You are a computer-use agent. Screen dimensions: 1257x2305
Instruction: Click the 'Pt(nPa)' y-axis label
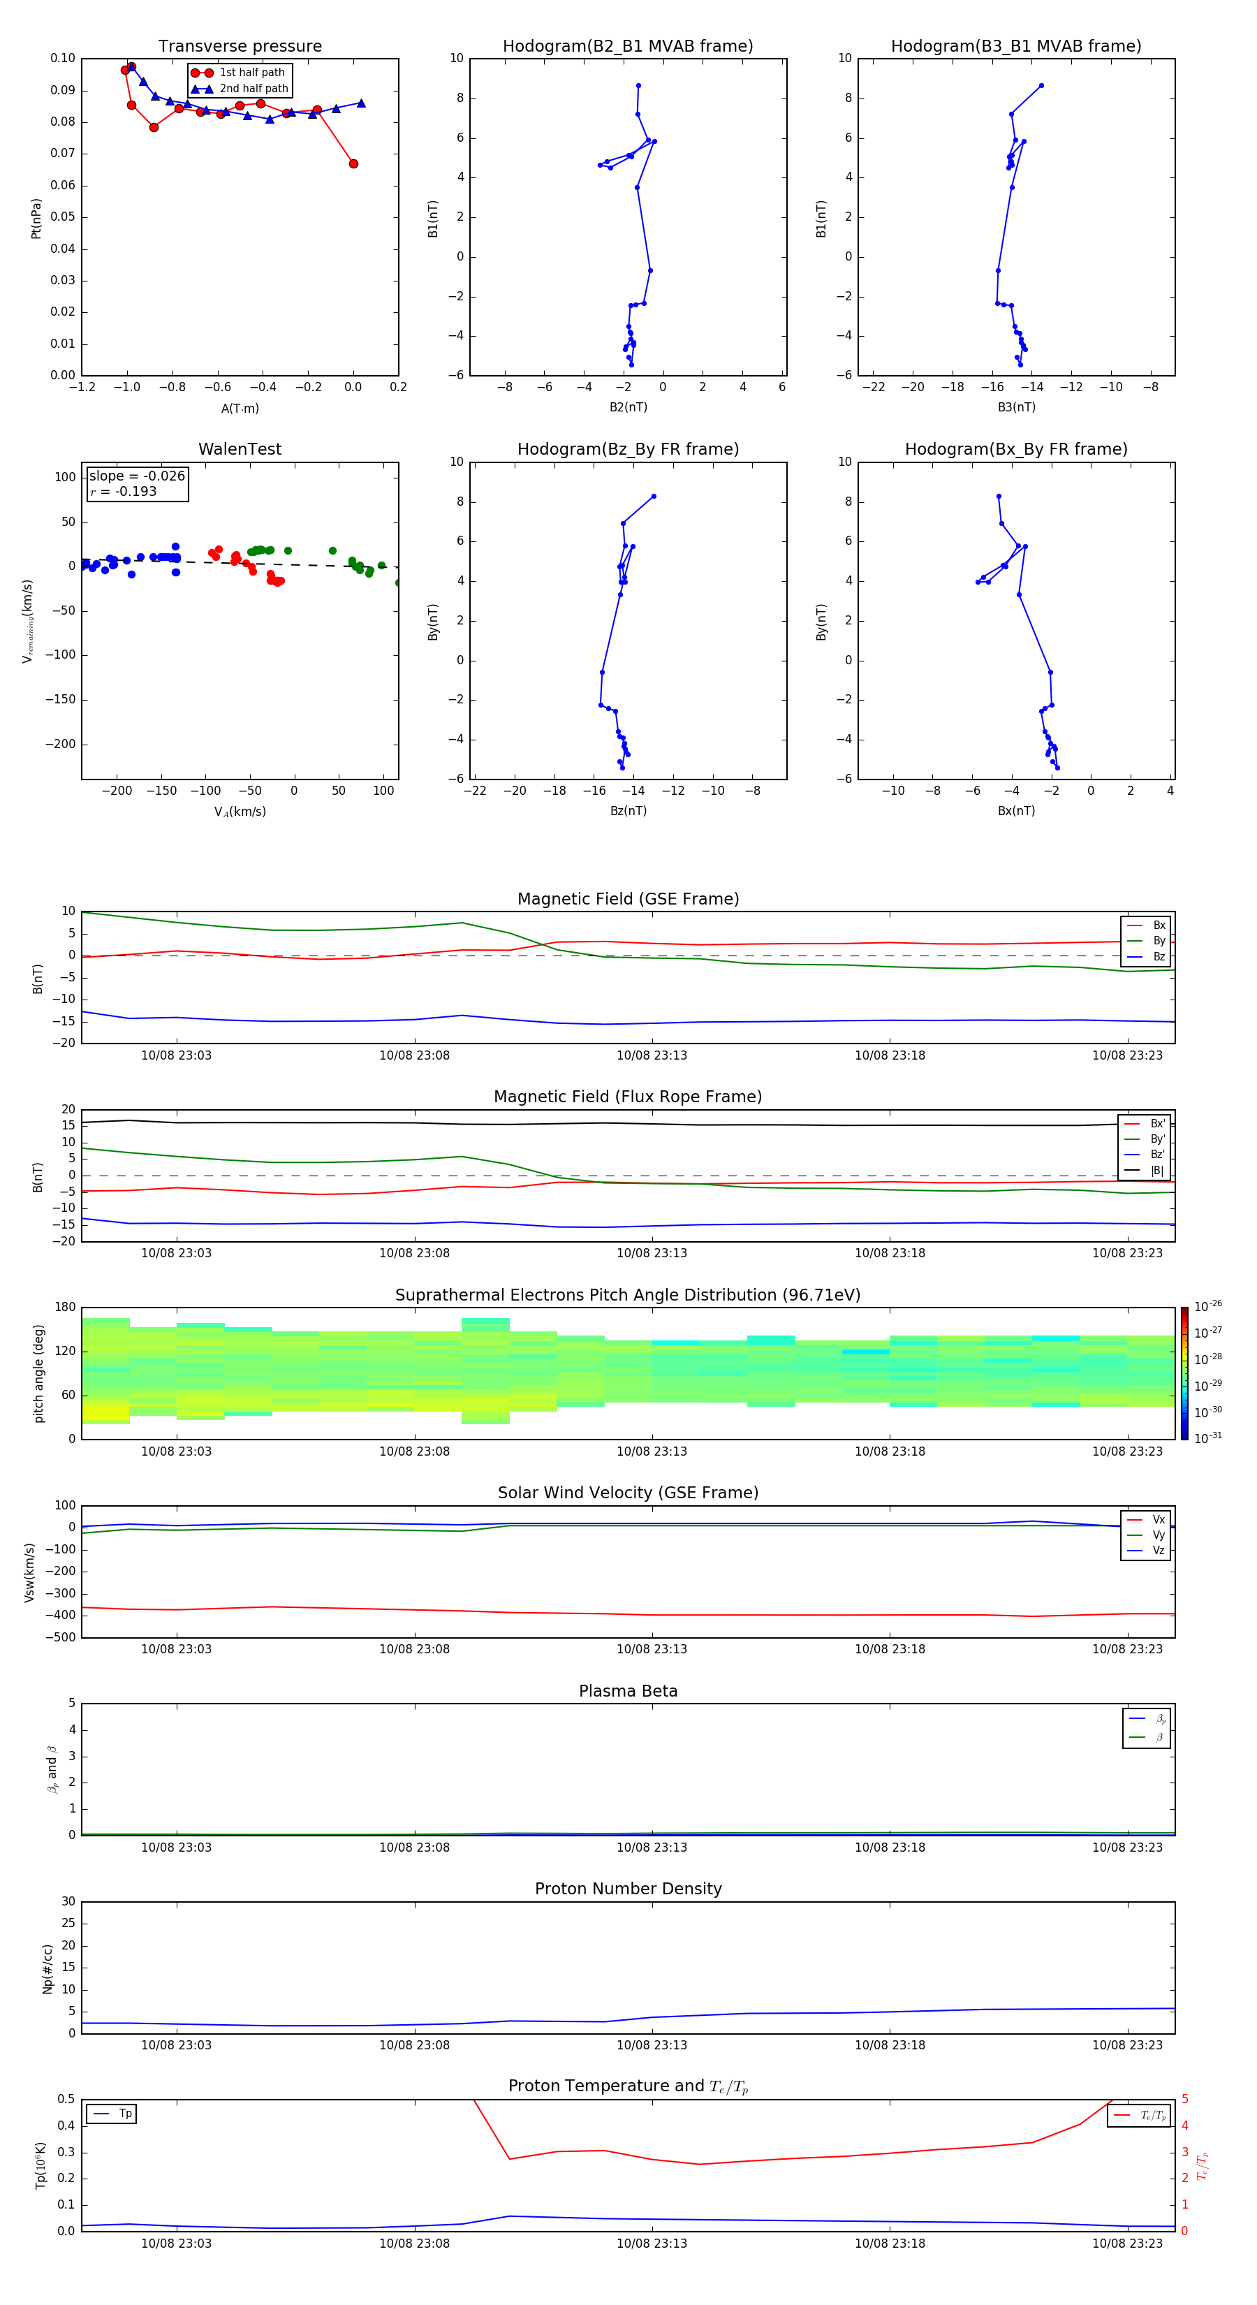[x=36, y=217]
